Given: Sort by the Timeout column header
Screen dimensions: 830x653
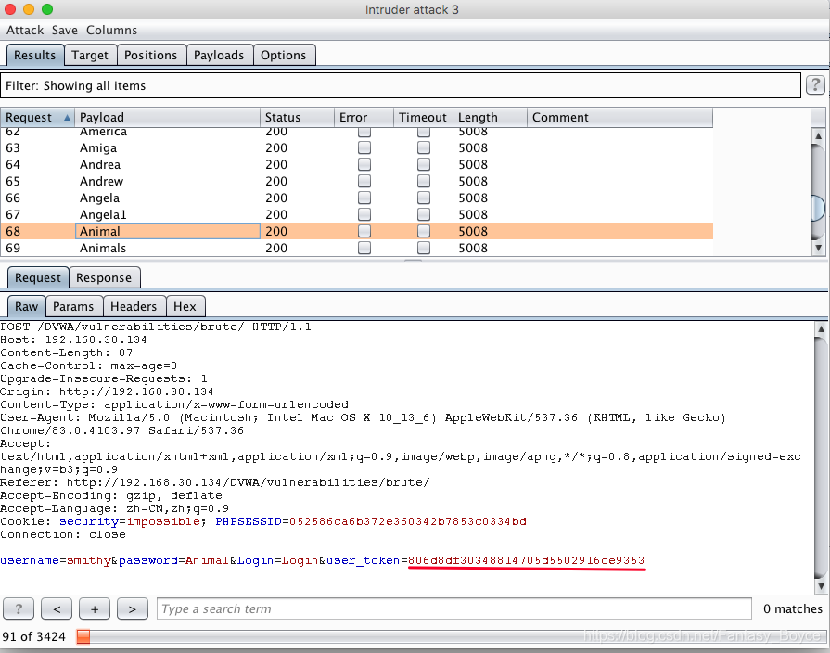Looking at the screenshot, I should coord(424,118).
